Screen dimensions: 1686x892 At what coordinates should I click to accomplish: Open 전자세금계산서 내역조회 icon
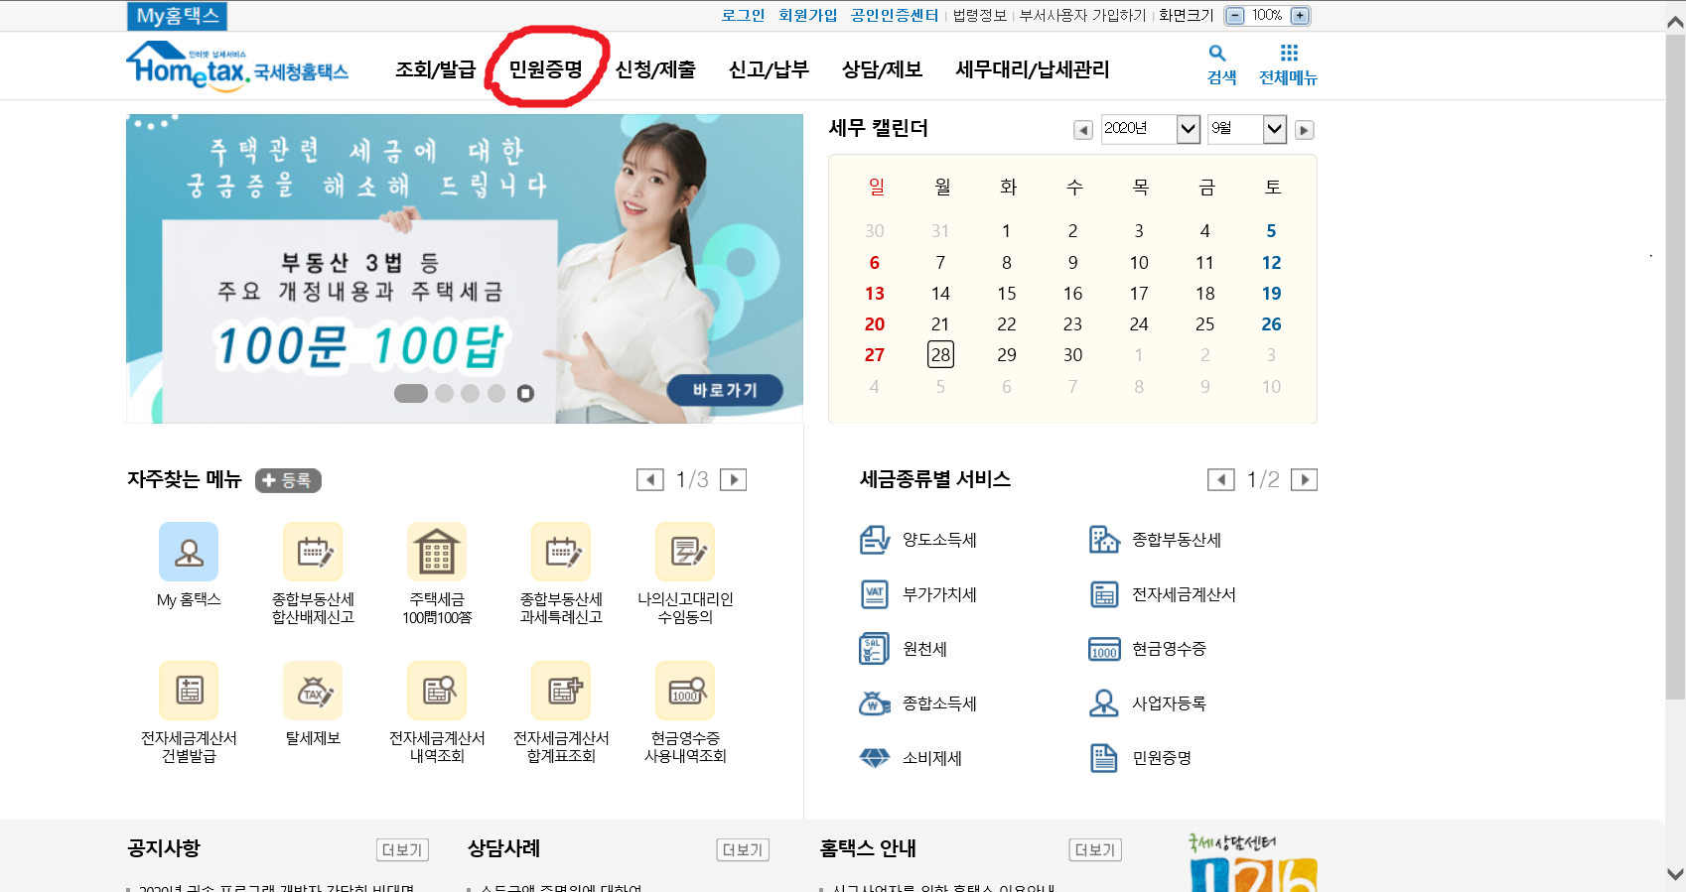point(437,691)
